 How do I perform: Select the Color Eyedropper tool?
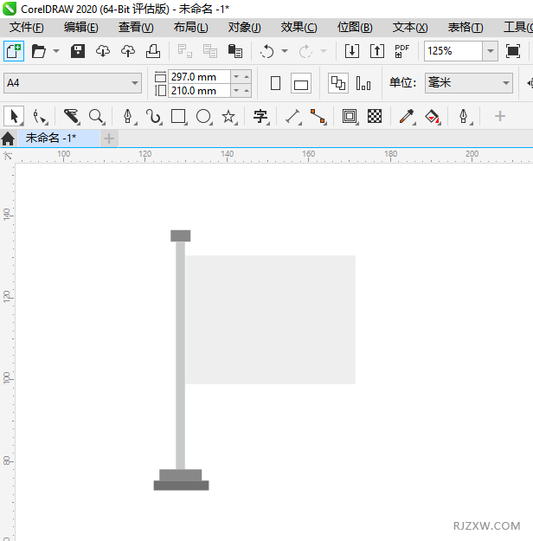[407, 116]
